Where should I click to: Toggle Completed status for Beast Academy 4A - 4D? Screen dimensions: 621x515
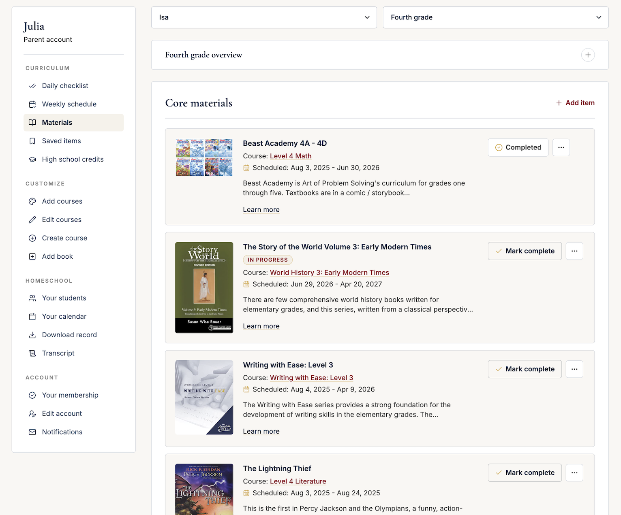[518, 147]
